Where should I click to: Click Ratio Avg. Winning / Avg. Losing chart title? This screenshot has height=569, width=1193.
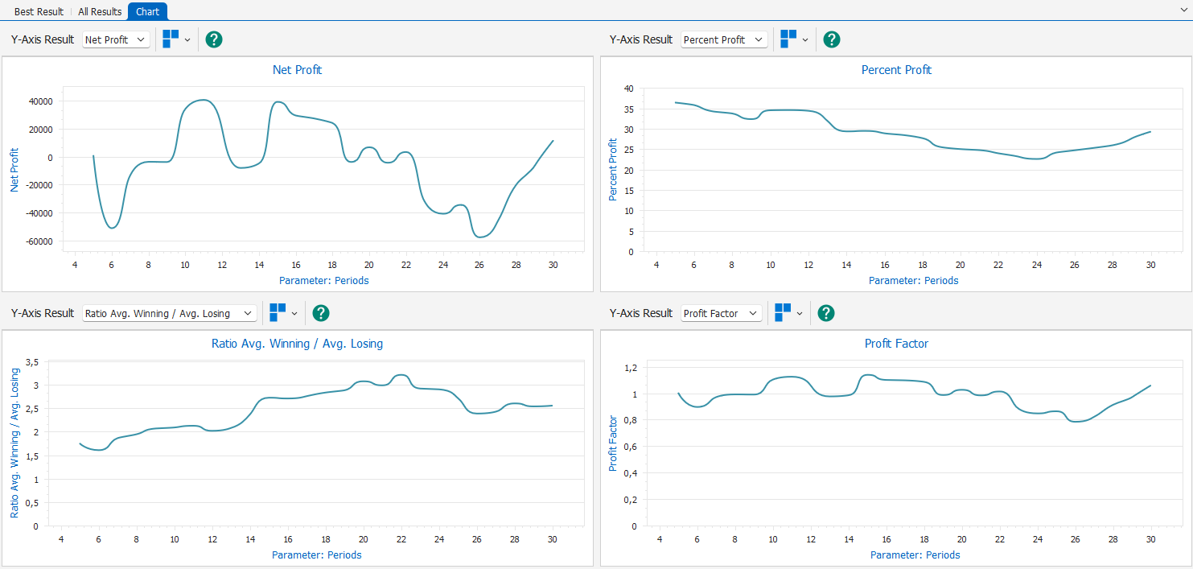297,344
